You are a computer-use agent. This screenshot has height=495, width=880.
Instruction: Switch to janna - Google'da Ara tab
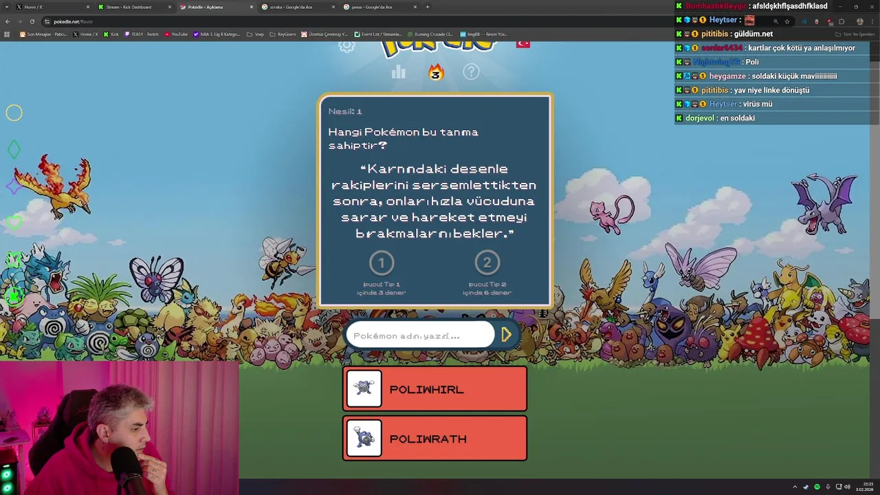(x=379, y=7)
